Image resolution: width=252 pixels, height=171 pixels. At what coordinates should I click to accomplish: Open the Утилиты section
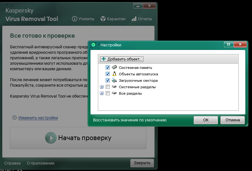click(x=83, y=19)
